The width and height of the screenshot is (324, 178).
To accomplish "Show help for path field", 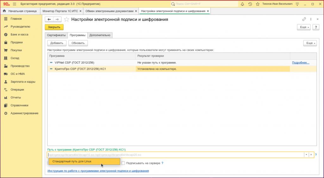I will click(316, 155).
